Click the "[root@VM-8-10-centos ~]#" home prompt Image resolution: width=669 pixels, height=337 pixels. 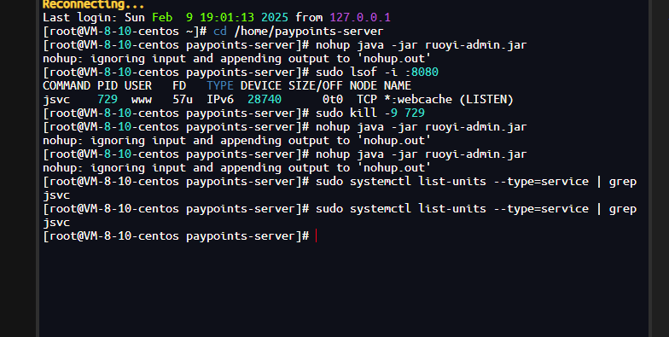tap(125, 31)
